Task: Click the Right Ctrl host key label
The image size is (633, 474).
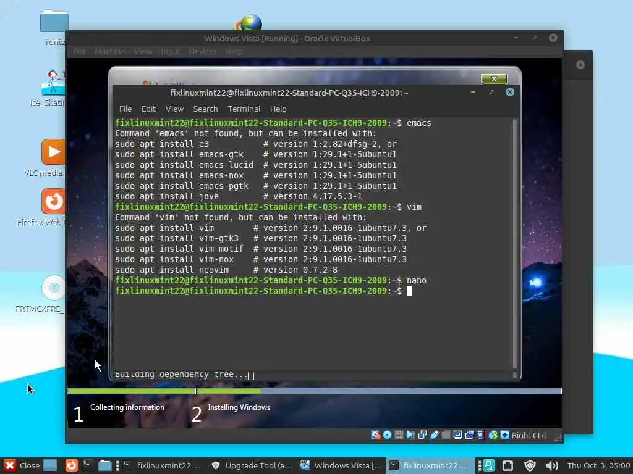Action: point(529,435)
